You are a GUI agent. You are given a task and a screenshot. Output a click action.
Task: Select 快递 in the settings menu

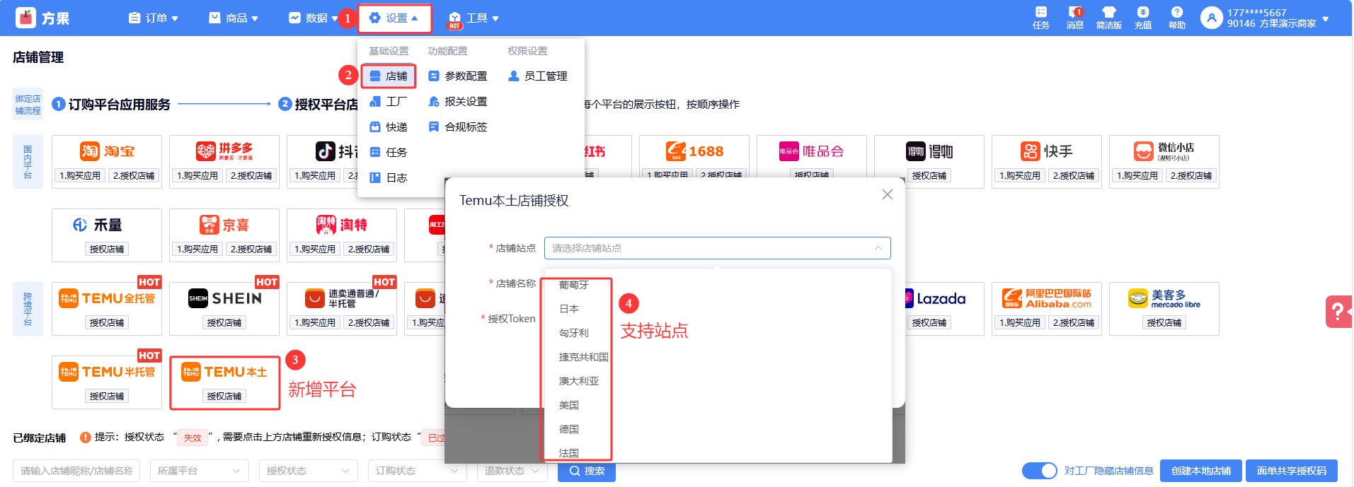pos(389,127)
